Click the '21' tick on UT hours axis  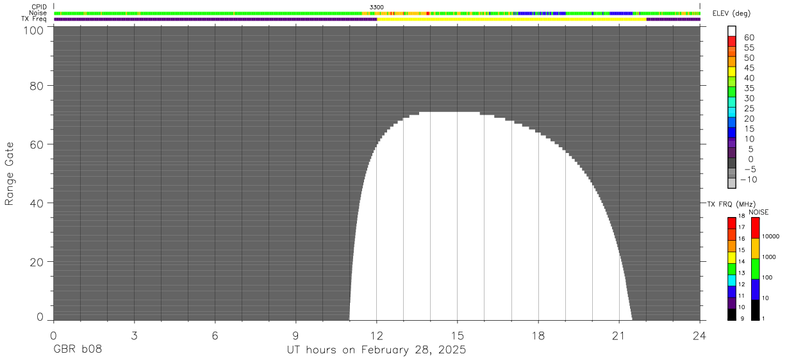619,335
